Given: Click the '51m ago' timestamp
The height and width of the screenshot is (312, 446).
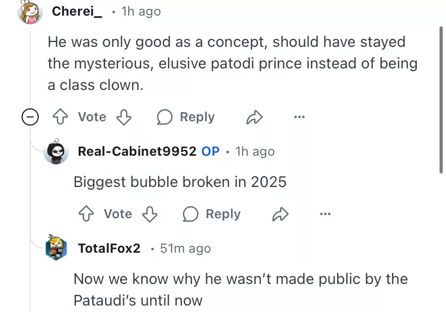Looking at the screenshot, I should [x=185, y=248].
